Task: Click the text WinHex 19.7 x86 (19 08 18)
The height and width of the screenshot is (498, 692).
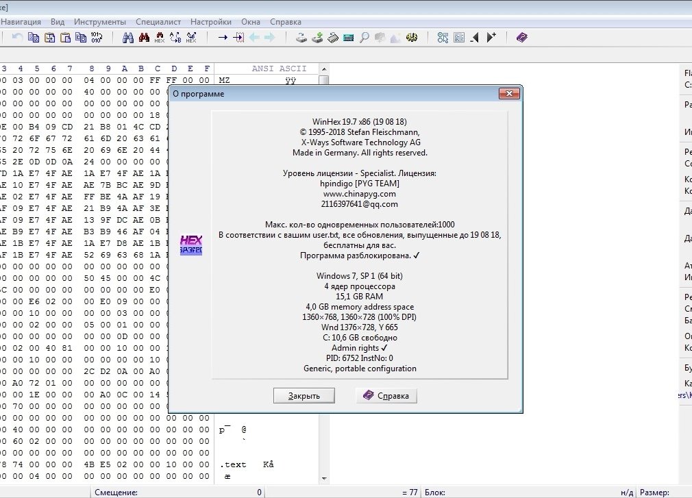Action: tap(360, 122)
